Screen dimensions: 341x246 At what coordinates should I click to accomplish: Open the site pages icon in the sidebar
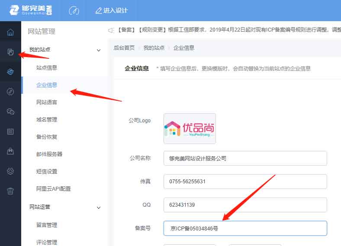(x=10, y=52)
